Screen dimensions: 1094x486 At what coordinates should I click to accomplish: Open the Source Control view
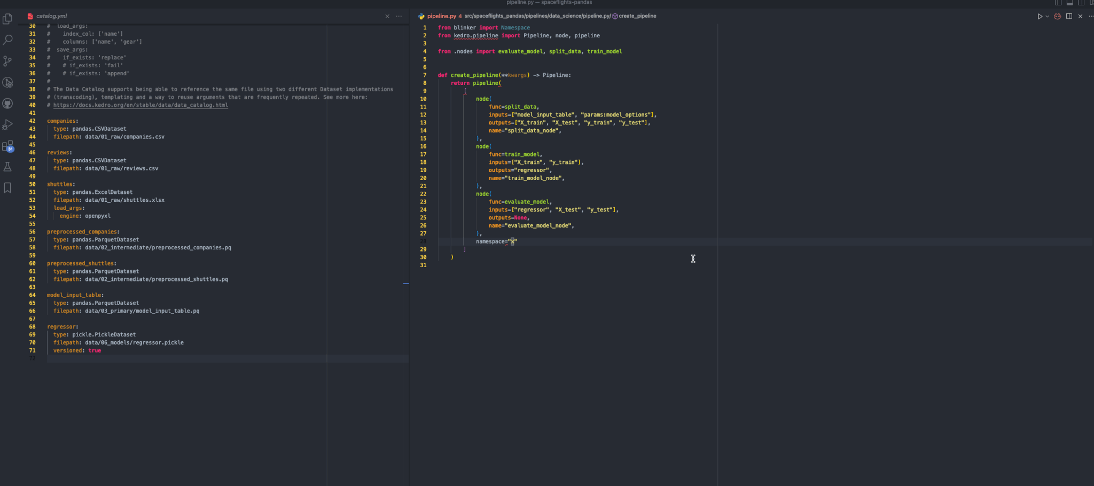click(x=7, y=61)
